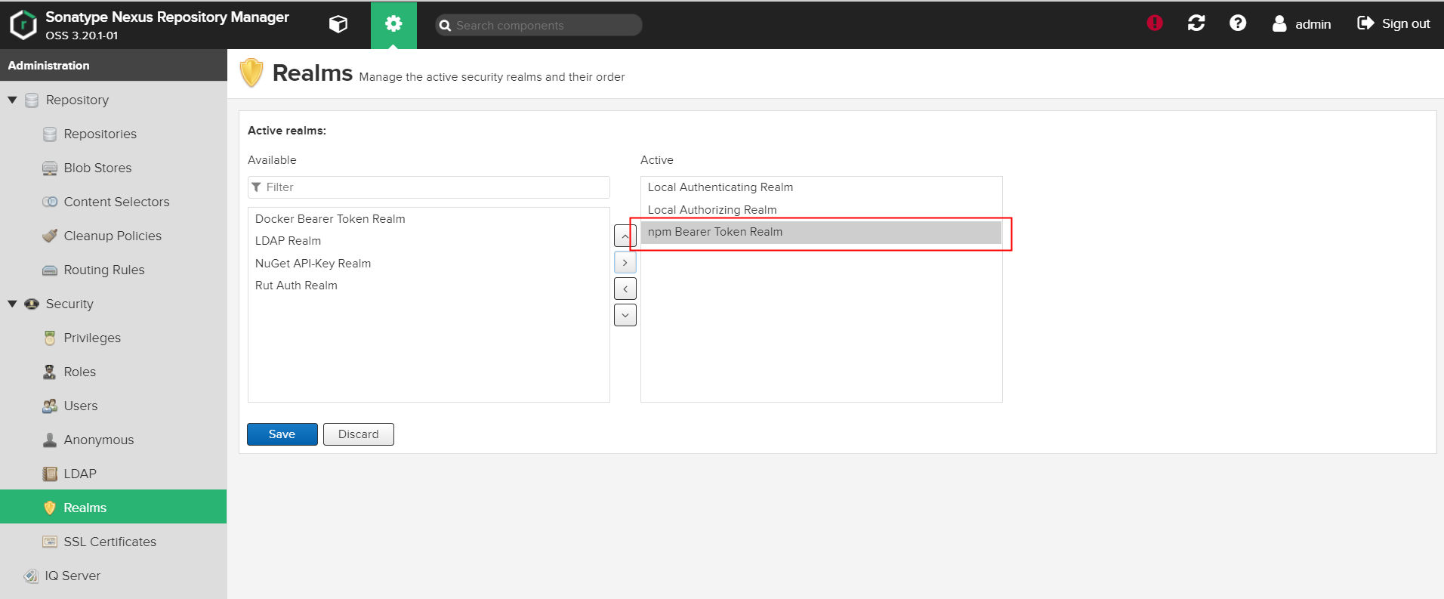Click the Filter field for available realms
This screenshot has height=599, width=1444.
click(x=429, y=187)
